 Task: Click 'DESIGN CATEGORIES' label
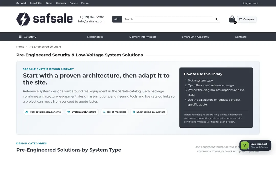pyautogui.click(x=31, y=143)
